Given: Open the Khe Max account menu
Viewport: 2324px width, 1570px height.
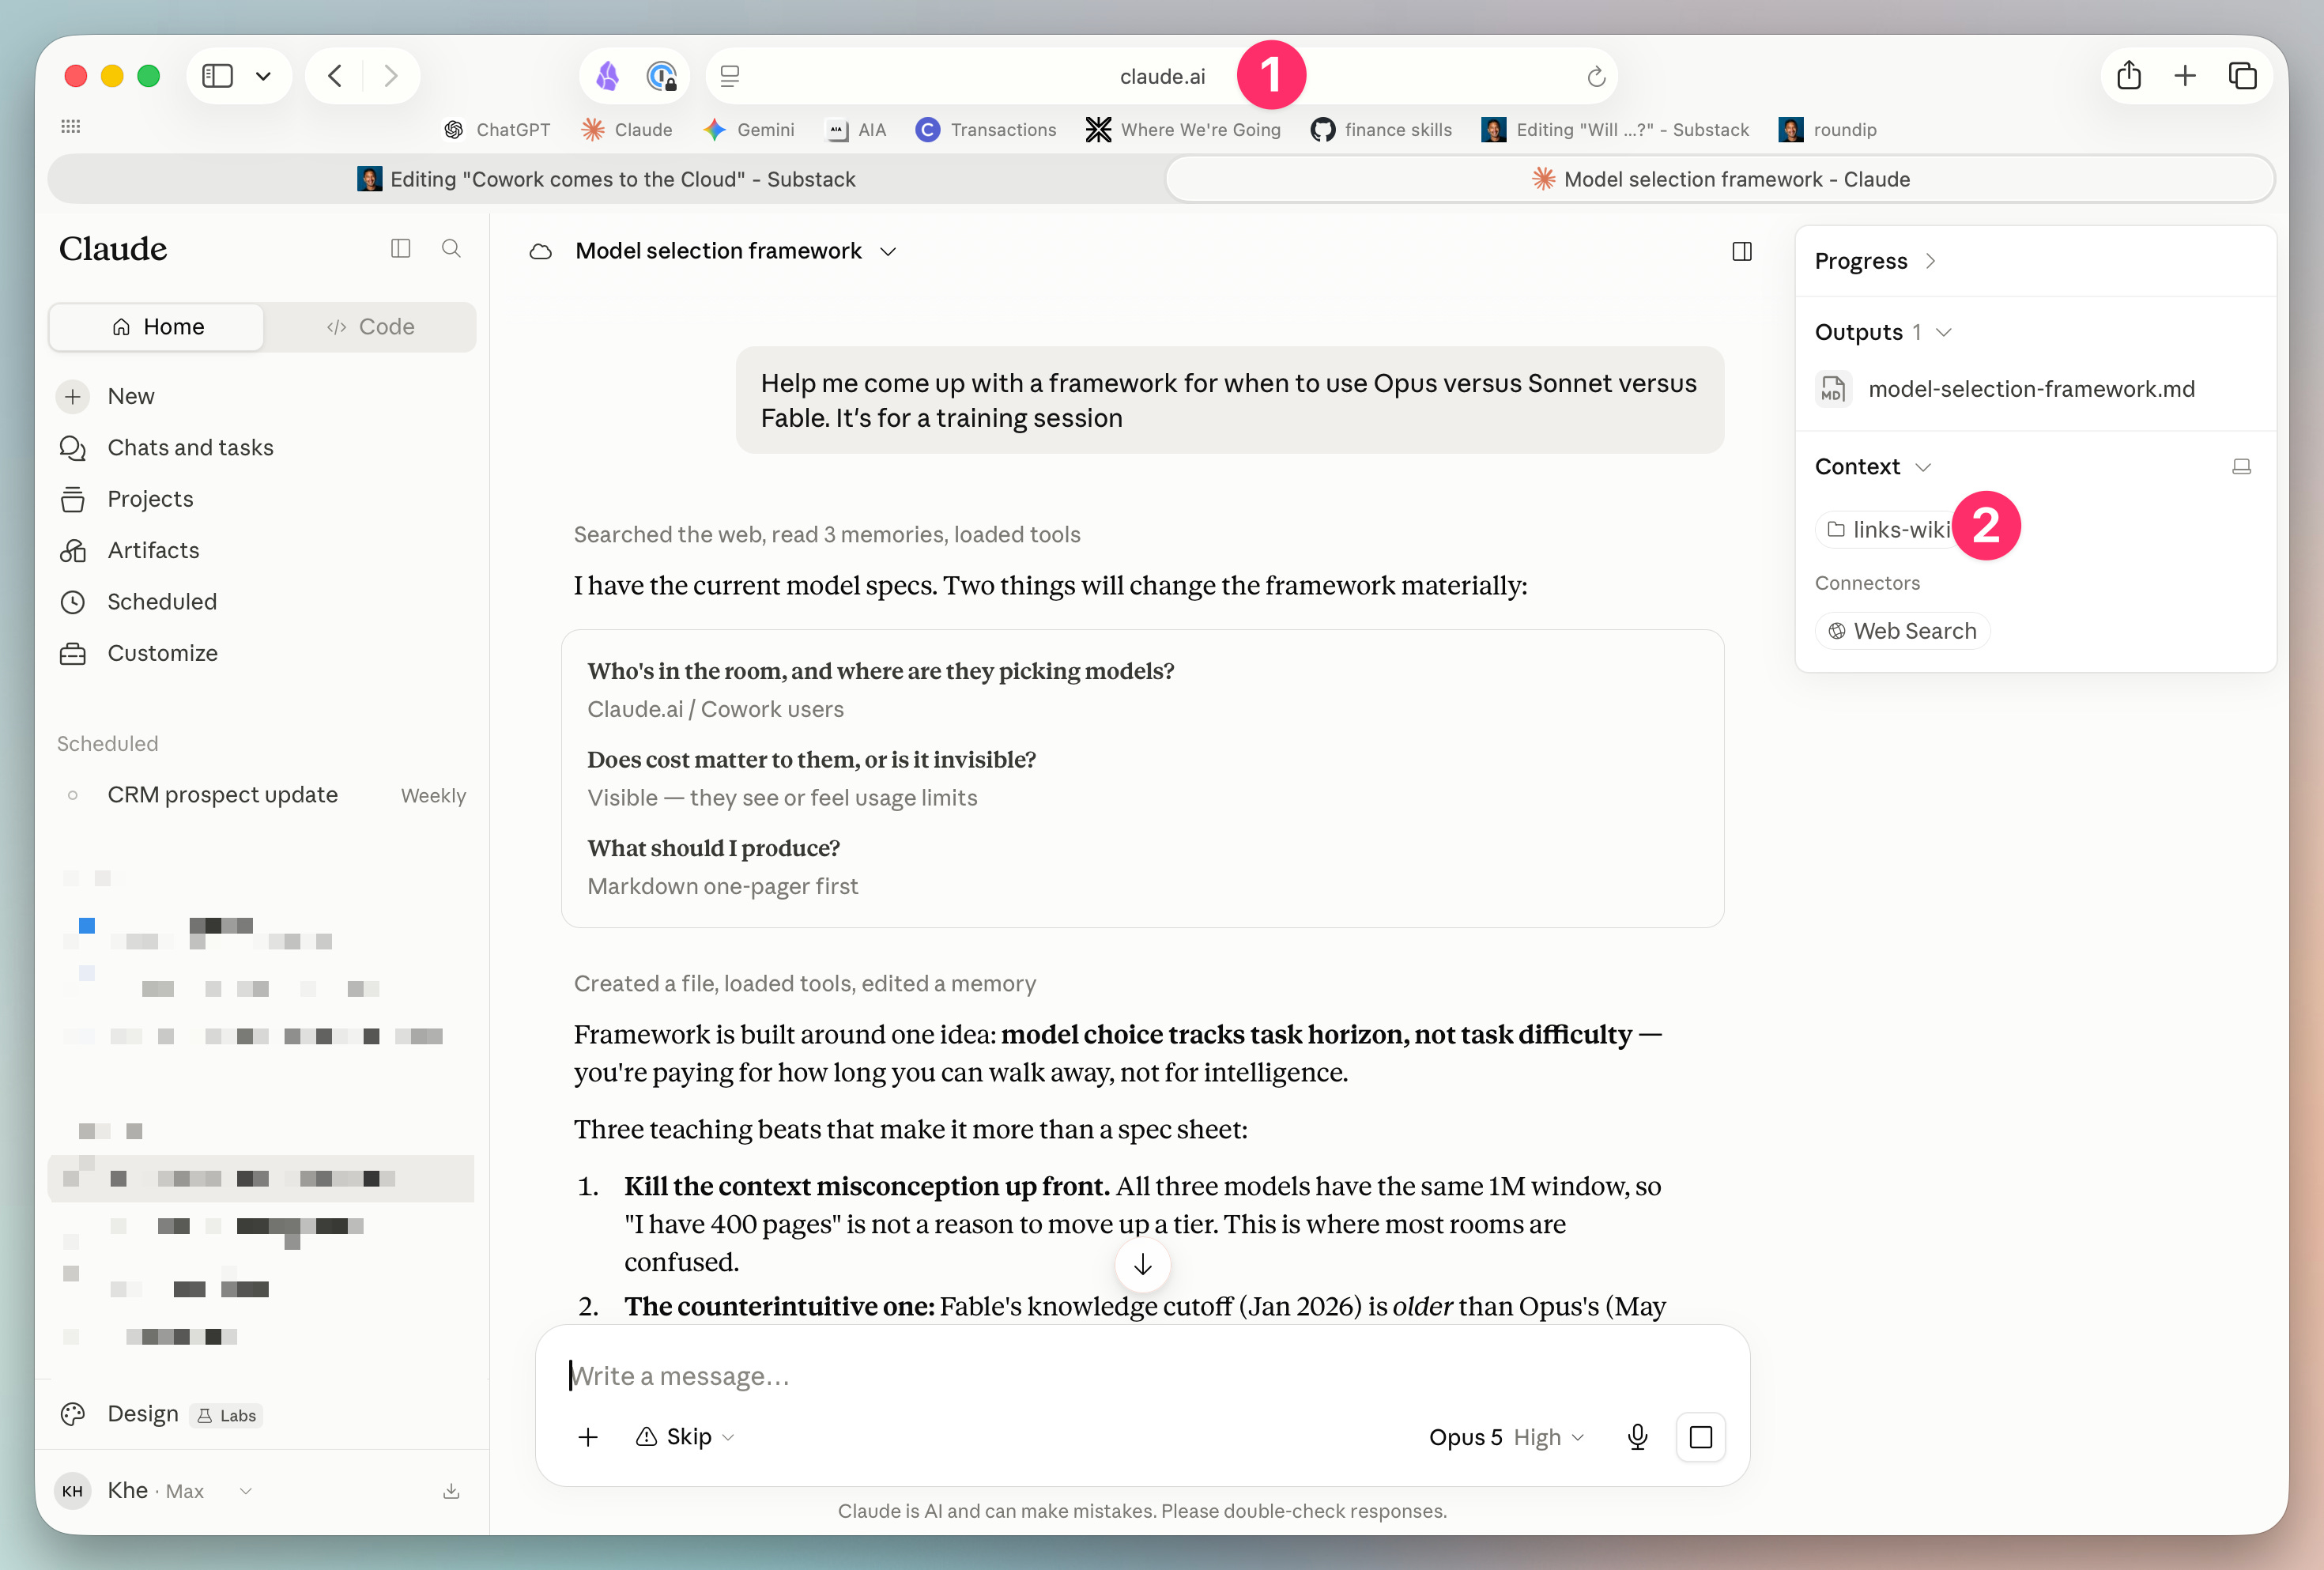Looking at the screenshot, I should (155, 1491).
